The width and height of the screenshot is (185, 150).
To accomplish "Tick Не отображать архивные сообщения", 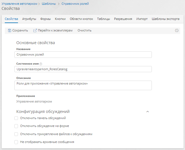I will coord(16,142).
